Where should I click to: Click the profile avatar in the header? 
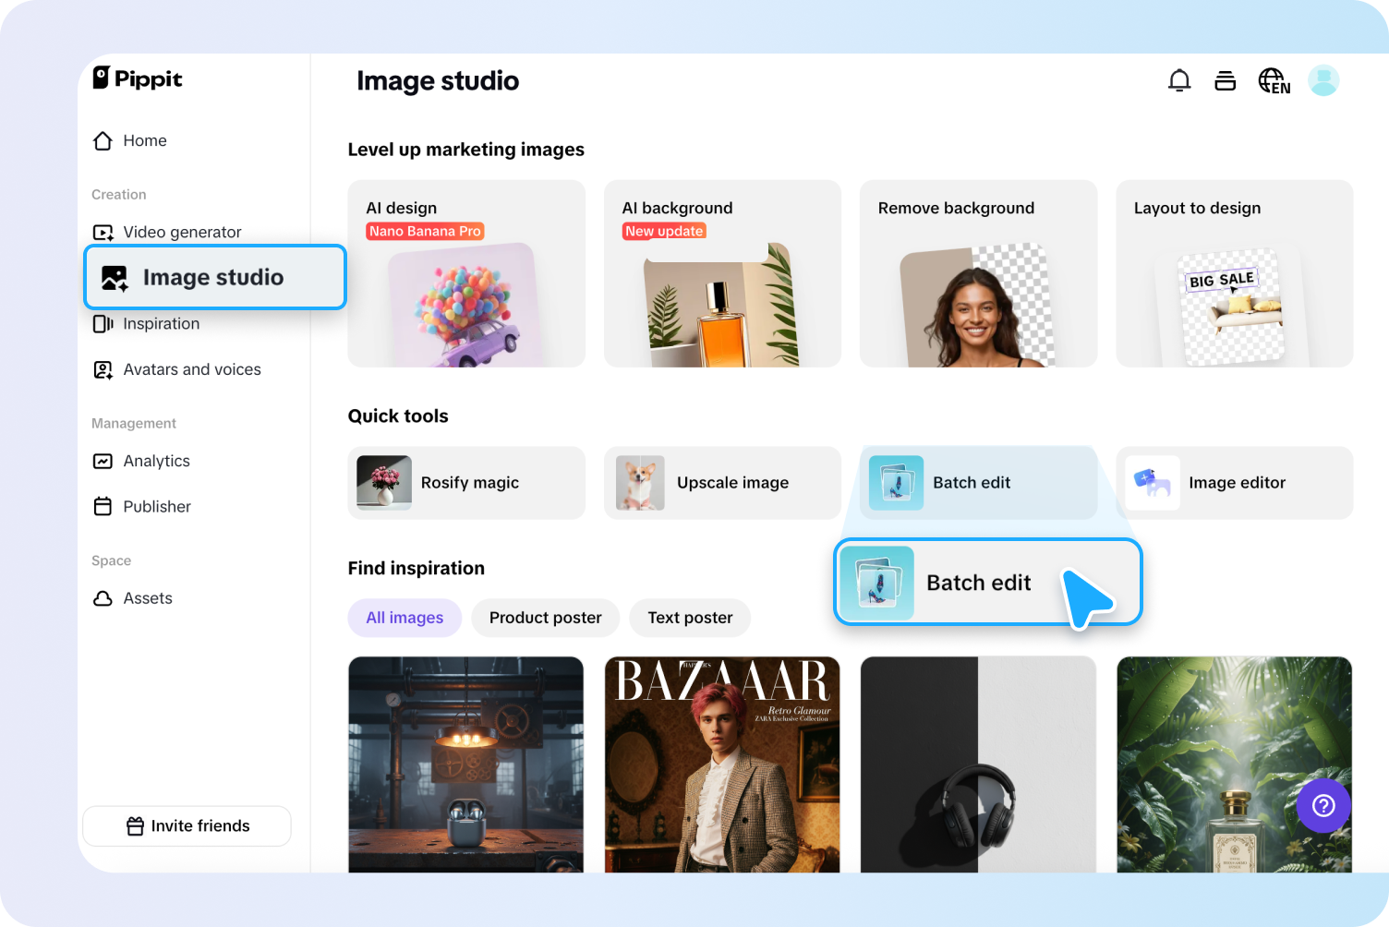coord(1323,80)
